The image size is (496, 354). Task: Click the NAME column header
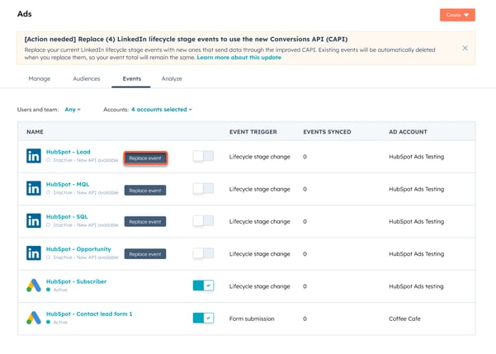[35, 132]
